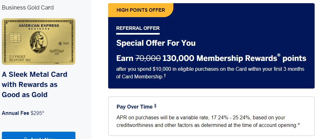
Task: Click the American Express Business Gold card image
Action: [39, 42]
